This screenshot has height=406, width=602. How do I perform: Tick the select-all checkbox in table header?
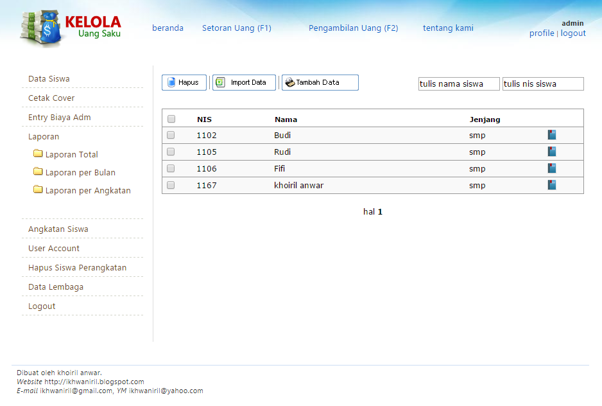click(171, 119)
